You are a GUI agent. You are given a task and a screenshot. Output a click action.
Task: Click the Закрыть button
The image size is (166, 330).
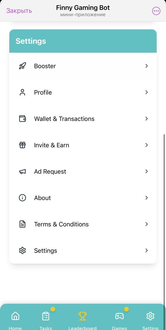point(19,11)
